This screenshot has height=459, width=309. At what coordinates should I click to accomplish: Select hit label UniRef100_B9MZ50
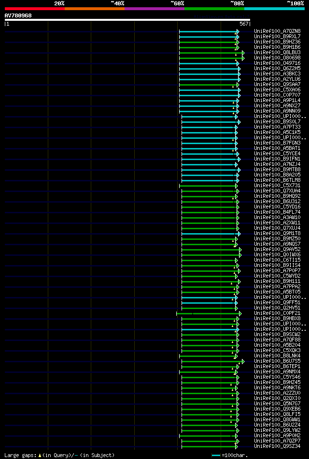277,239
